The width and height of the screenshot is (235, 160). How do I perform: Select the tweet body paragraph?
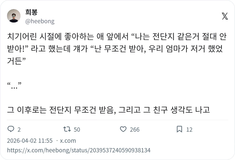tap(115, 49)
